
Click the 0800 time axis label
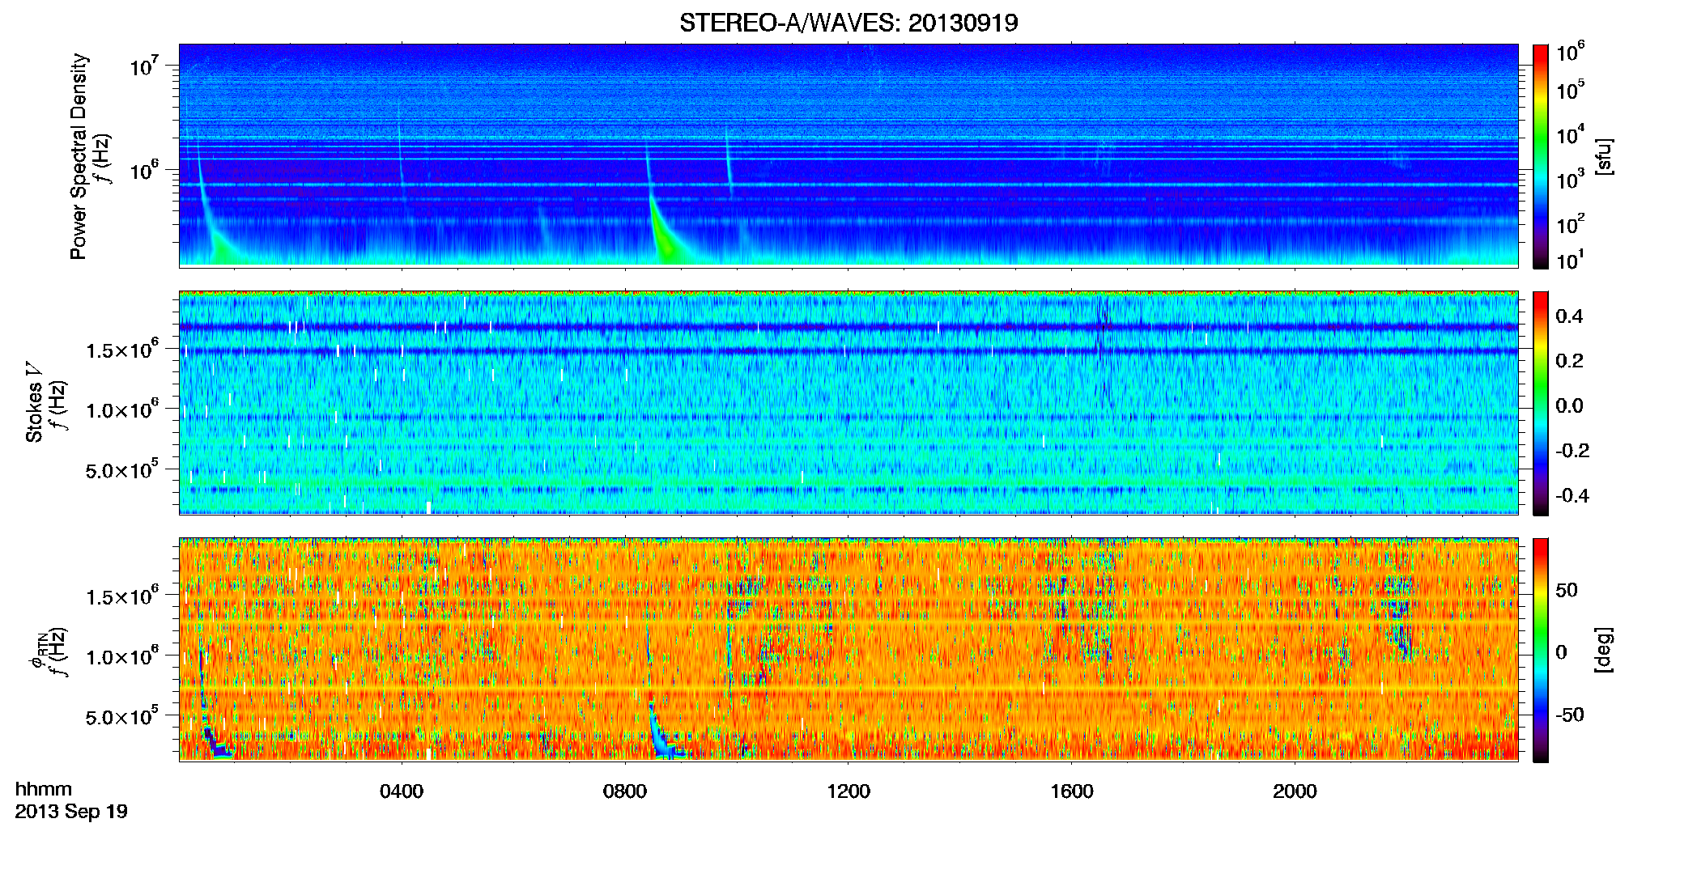[x=625, y=791]
